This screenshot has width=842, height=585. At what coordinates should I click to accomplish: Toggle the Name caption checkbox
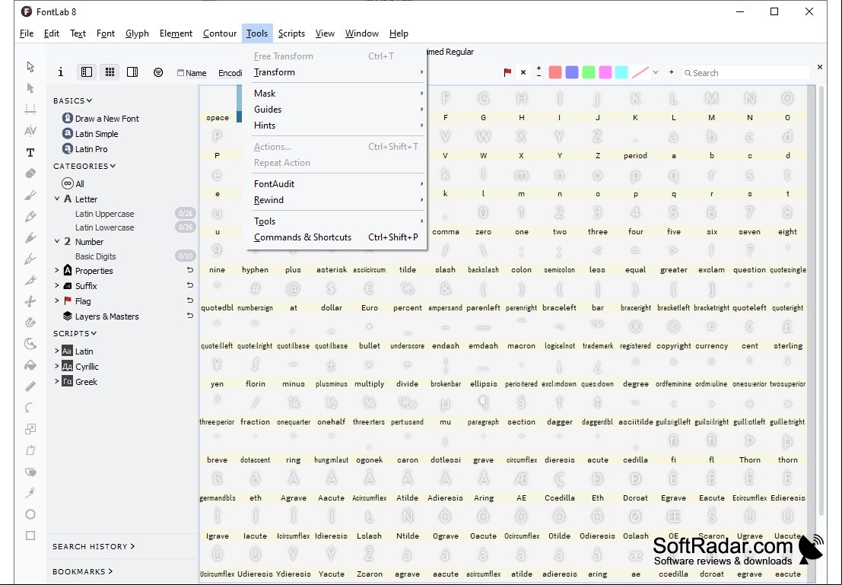(x=180, y=72)
